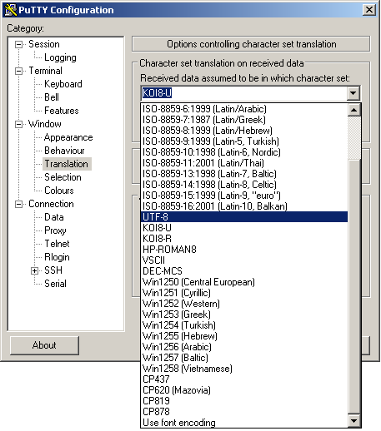Choose CP620 (Mazovia)
The width and height of the screenshot is (381, 431).
[244, 390]
